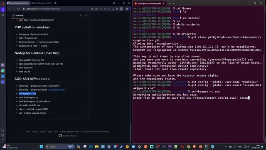Click the site padlock icon in address bar

24,9
